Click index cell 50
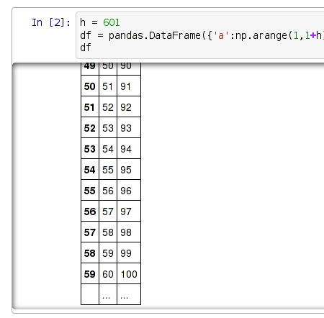The image size is (324, 318). click(x=90, y=86)
